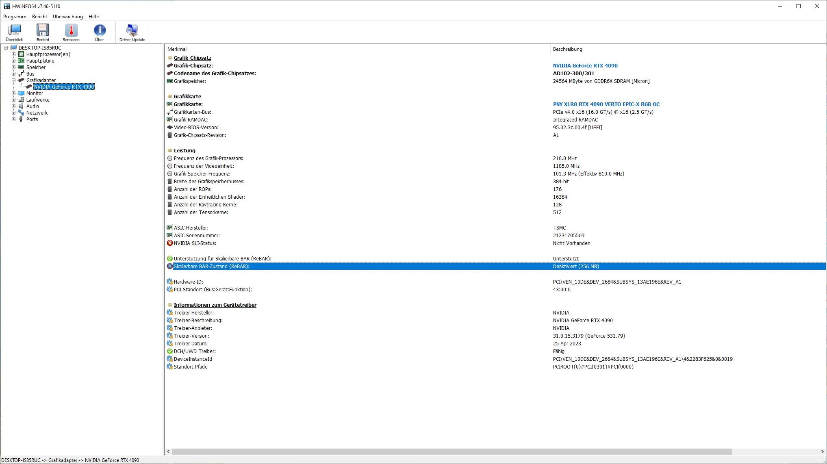Screen dimensions: 827x464
Task: Click the DESKTOP-IS85RUC computer icon in tree
Action: 13,48
